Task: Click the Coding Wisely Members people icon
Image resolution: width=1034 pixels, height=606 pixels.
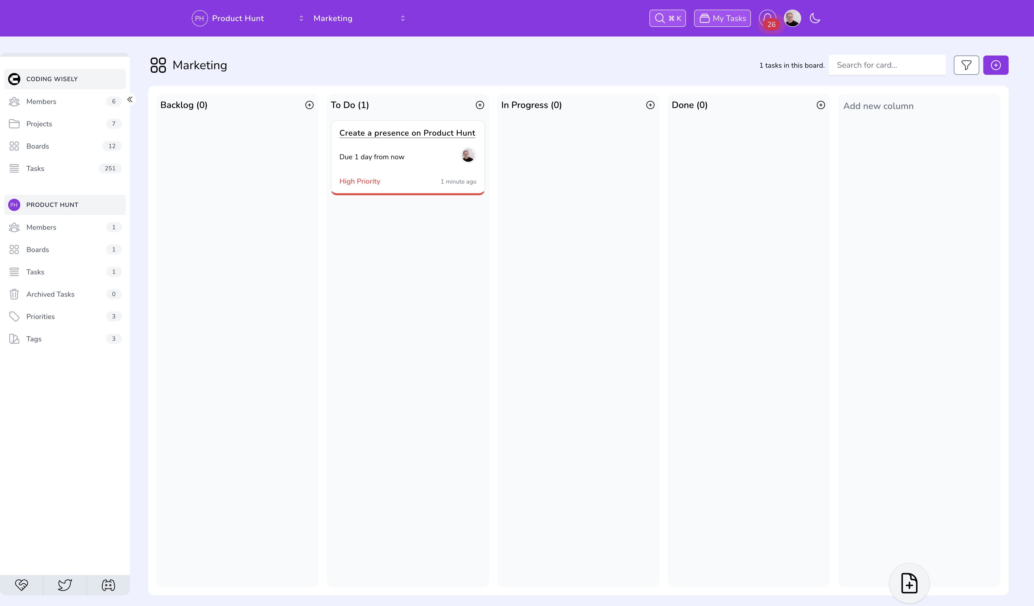Action: pyautogui.click(x=14, y=102)
